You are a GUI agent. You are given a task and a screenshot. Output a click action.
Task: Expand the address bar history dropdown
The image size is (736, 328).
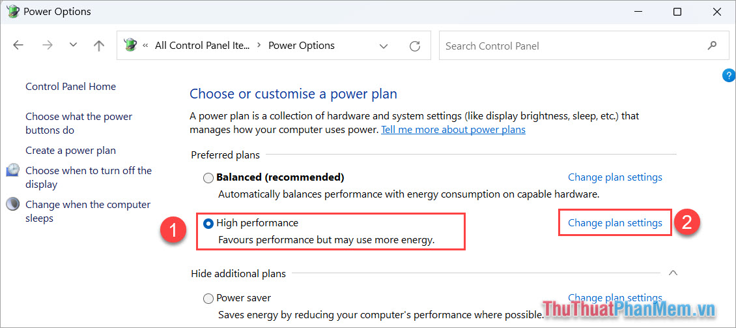pos(384,46)
